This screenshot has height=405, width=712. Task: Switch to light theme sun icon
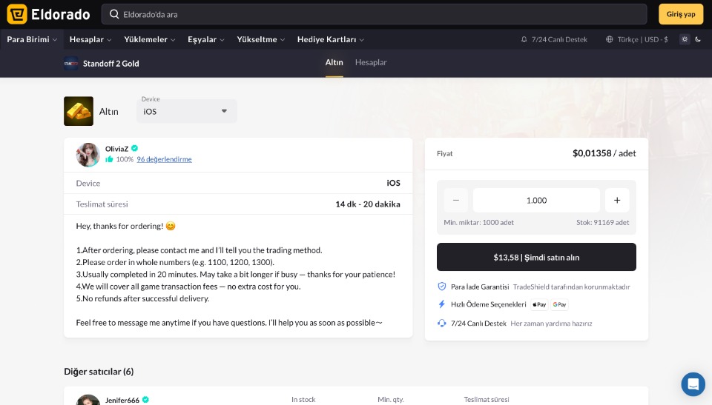point(684,39)
